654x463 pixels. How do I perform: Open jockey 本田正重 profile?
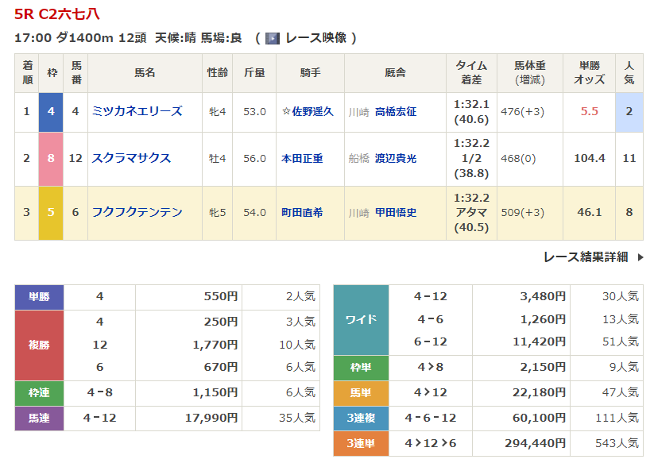pyautogui.click(x=302, y=159)
